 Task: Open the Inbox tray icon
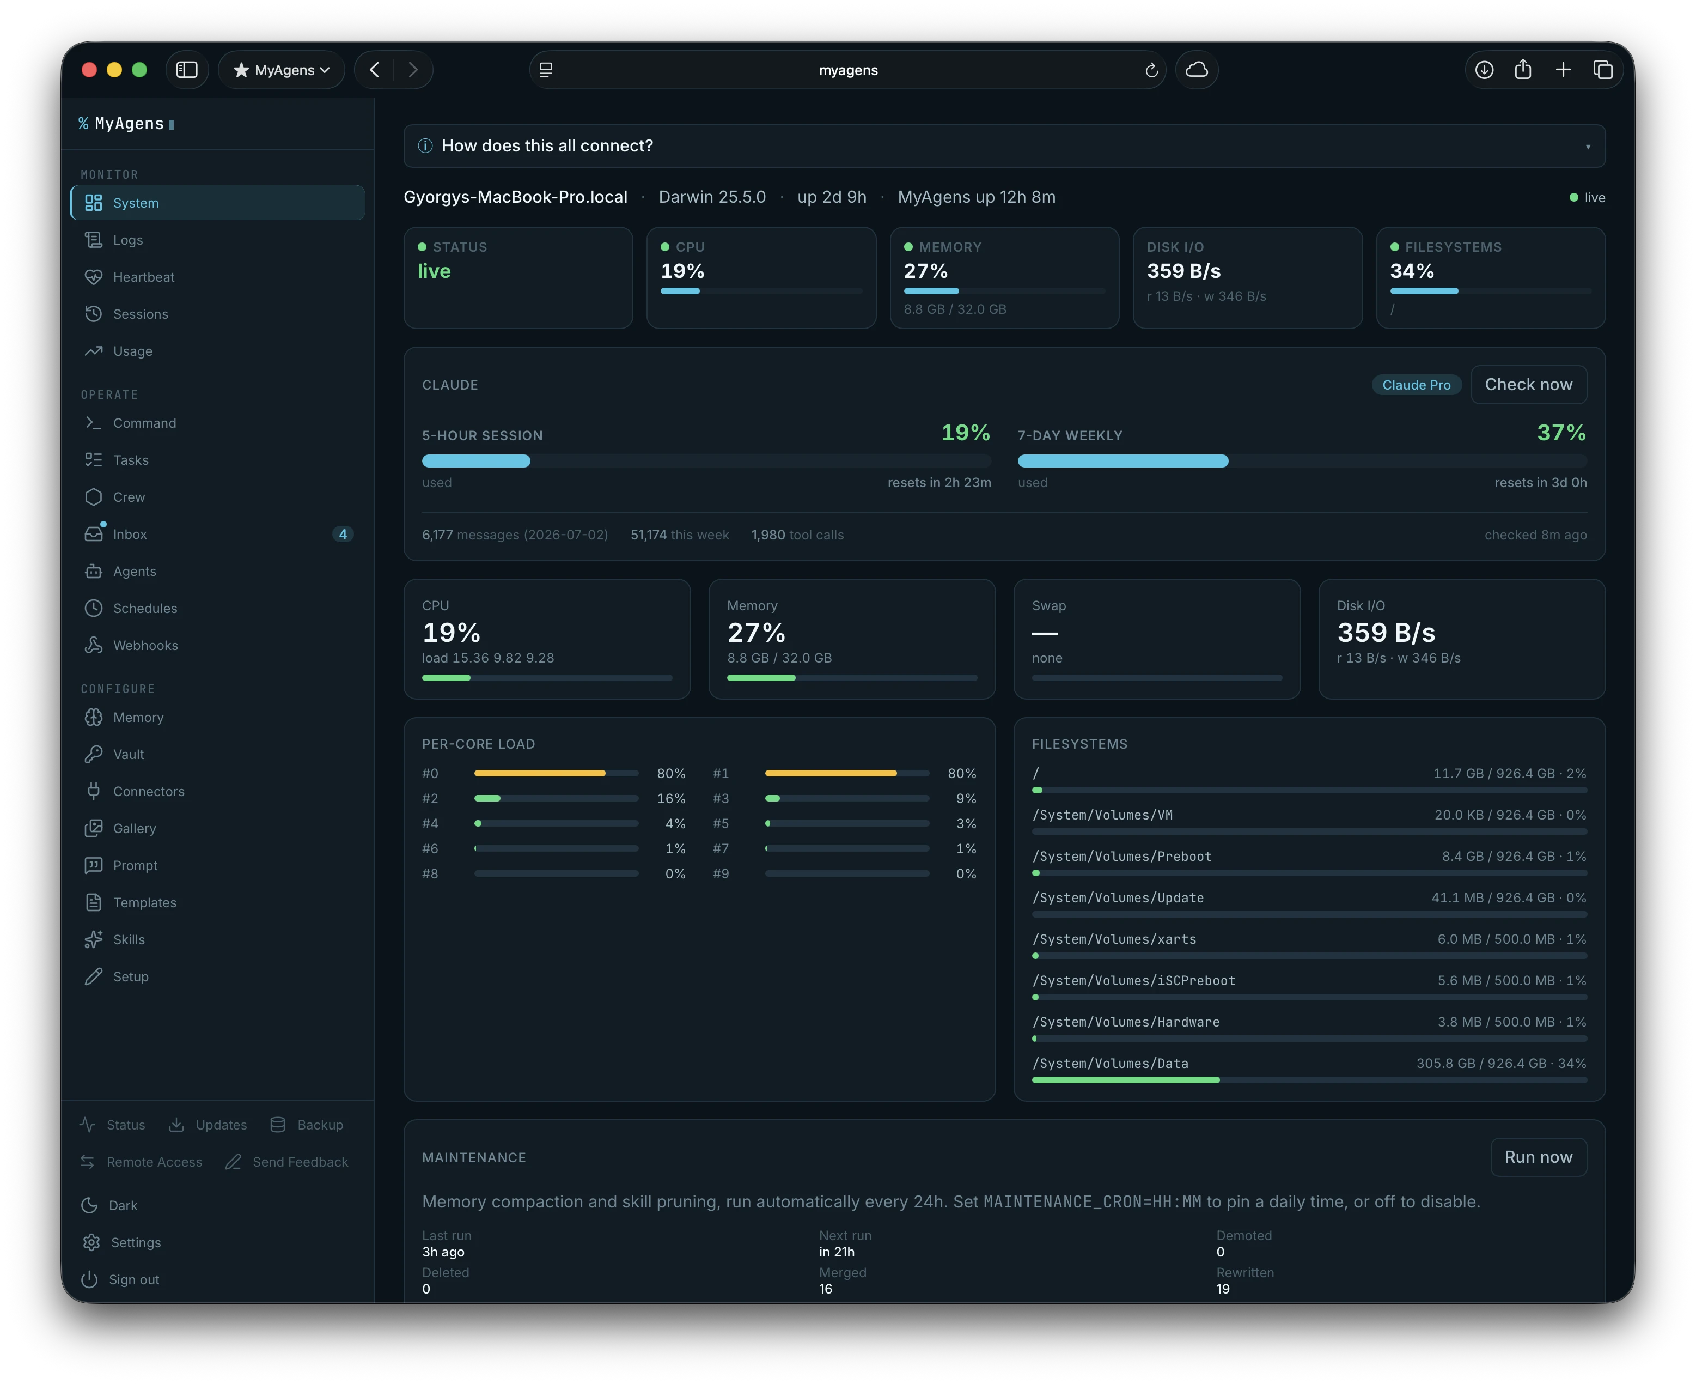[x=93, y=533]
